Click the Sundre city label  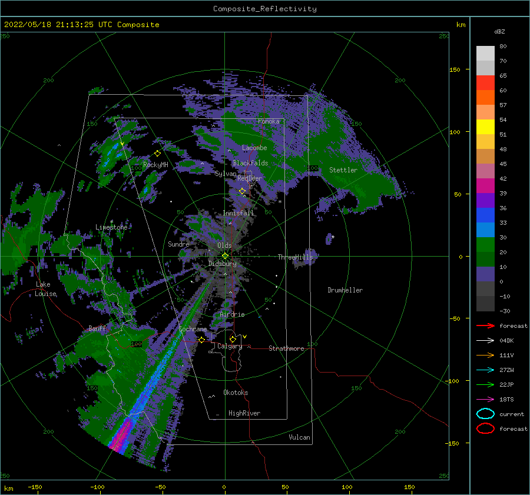pyautogui.click(x=178, y=244)
